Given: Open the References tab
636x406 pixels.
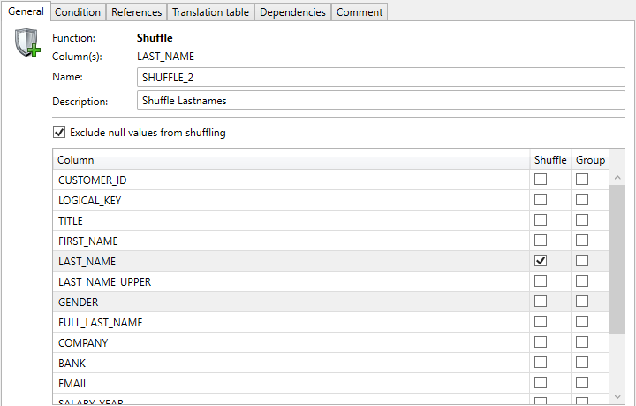Looking at the screenshot, I should pyautogui.click(x=136, y=11).
